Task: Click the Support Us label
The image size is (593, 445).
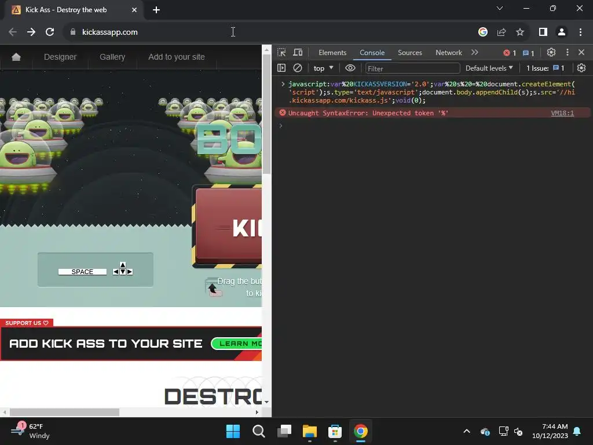Action: (x=27, y=323)
